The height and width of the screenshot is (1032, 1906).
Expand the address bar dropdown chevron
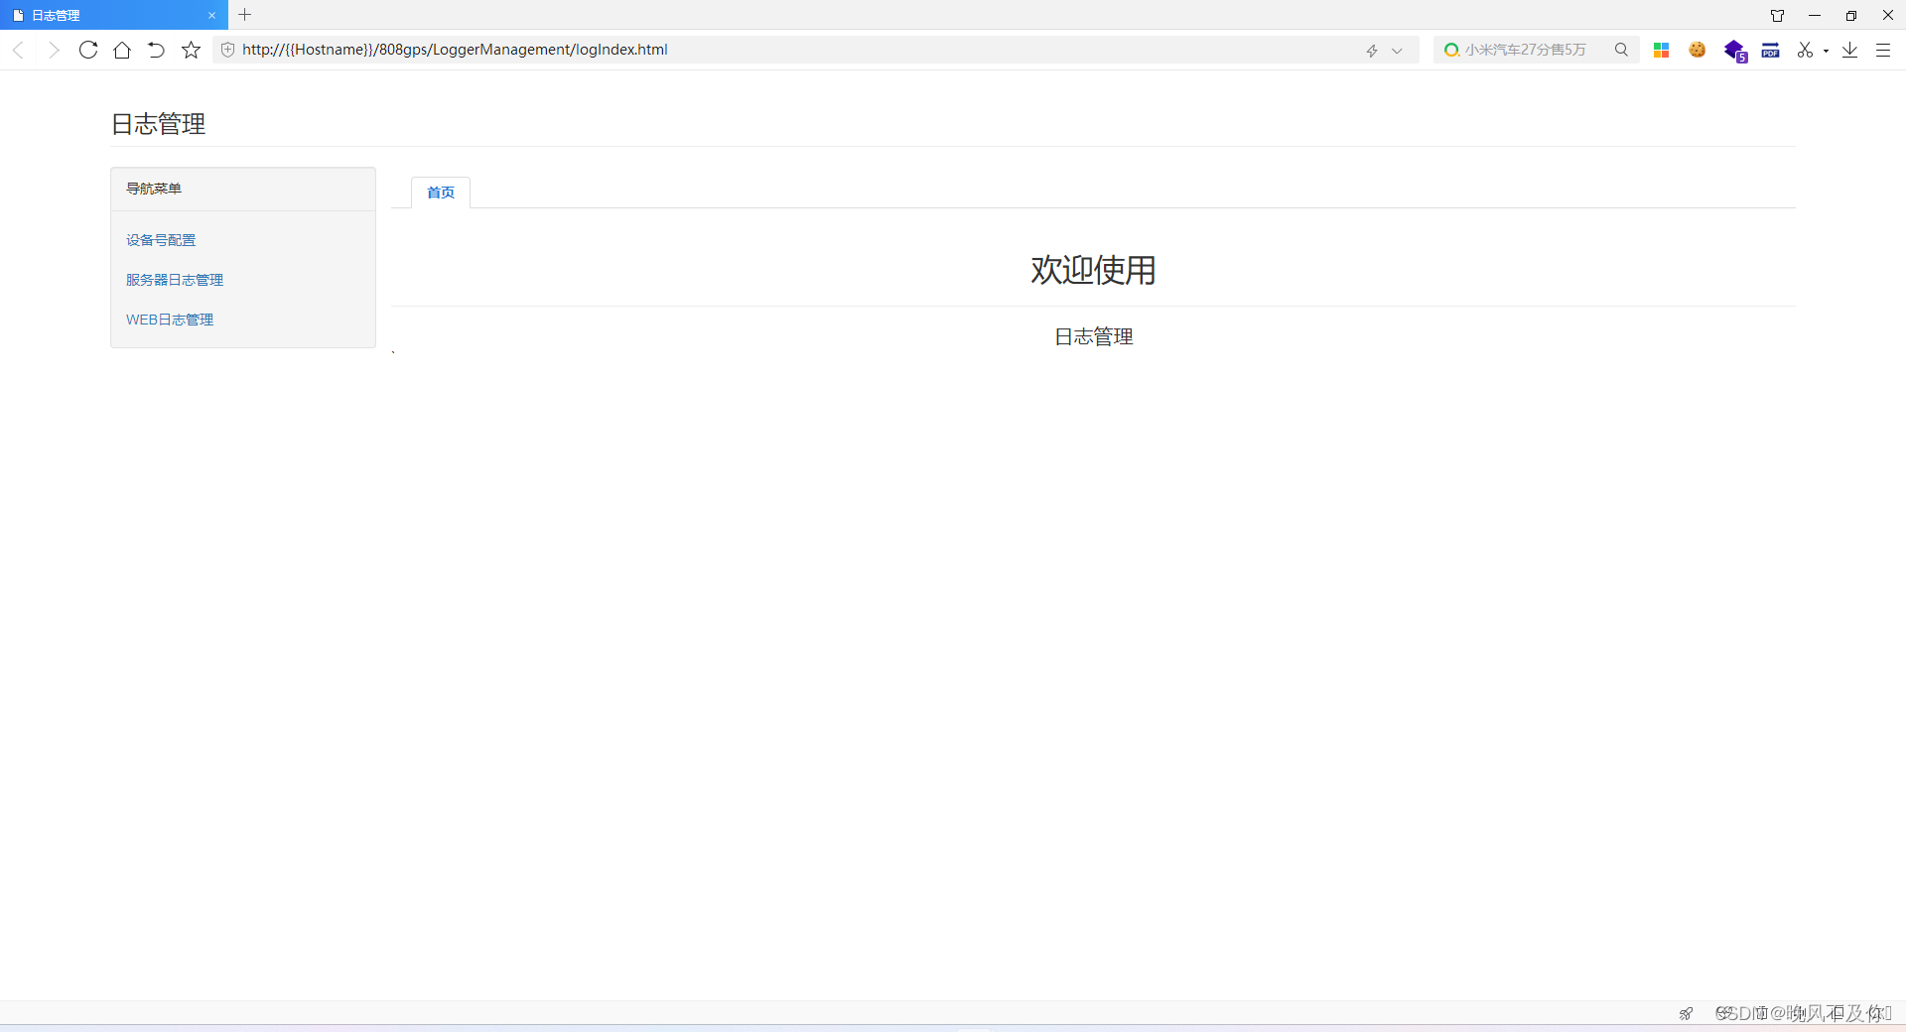[1397, 51]
